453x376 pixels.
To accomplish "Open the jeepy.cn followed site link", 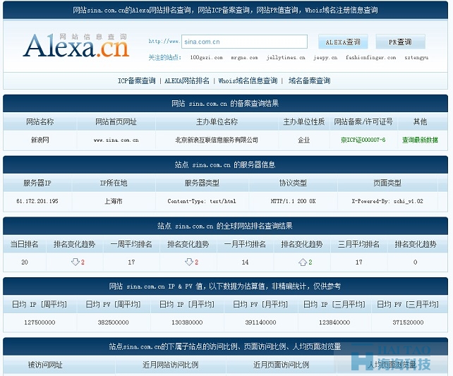I will click(x=325, y=57).
